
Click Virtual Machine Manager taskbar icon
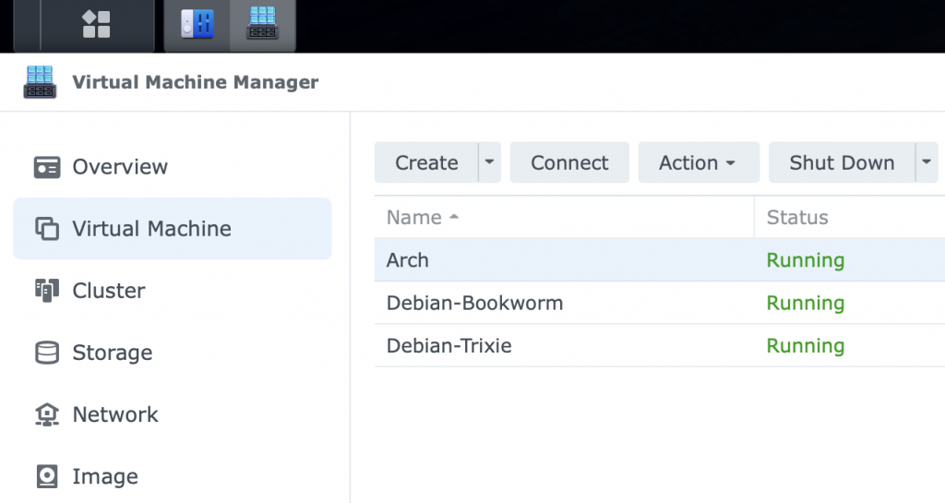coord(263,25)
